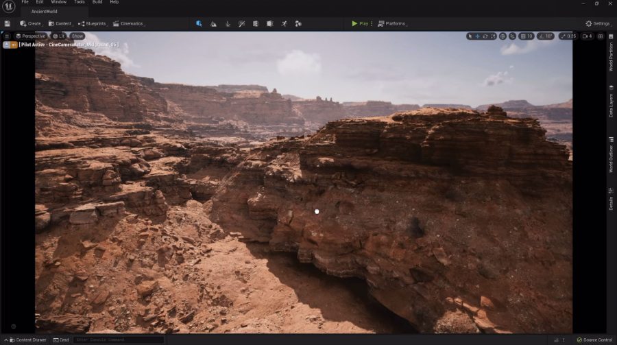617x345 pixels.
Task: Change the Perspective view type
Action: pyautogui.click(x=30, y=36)
